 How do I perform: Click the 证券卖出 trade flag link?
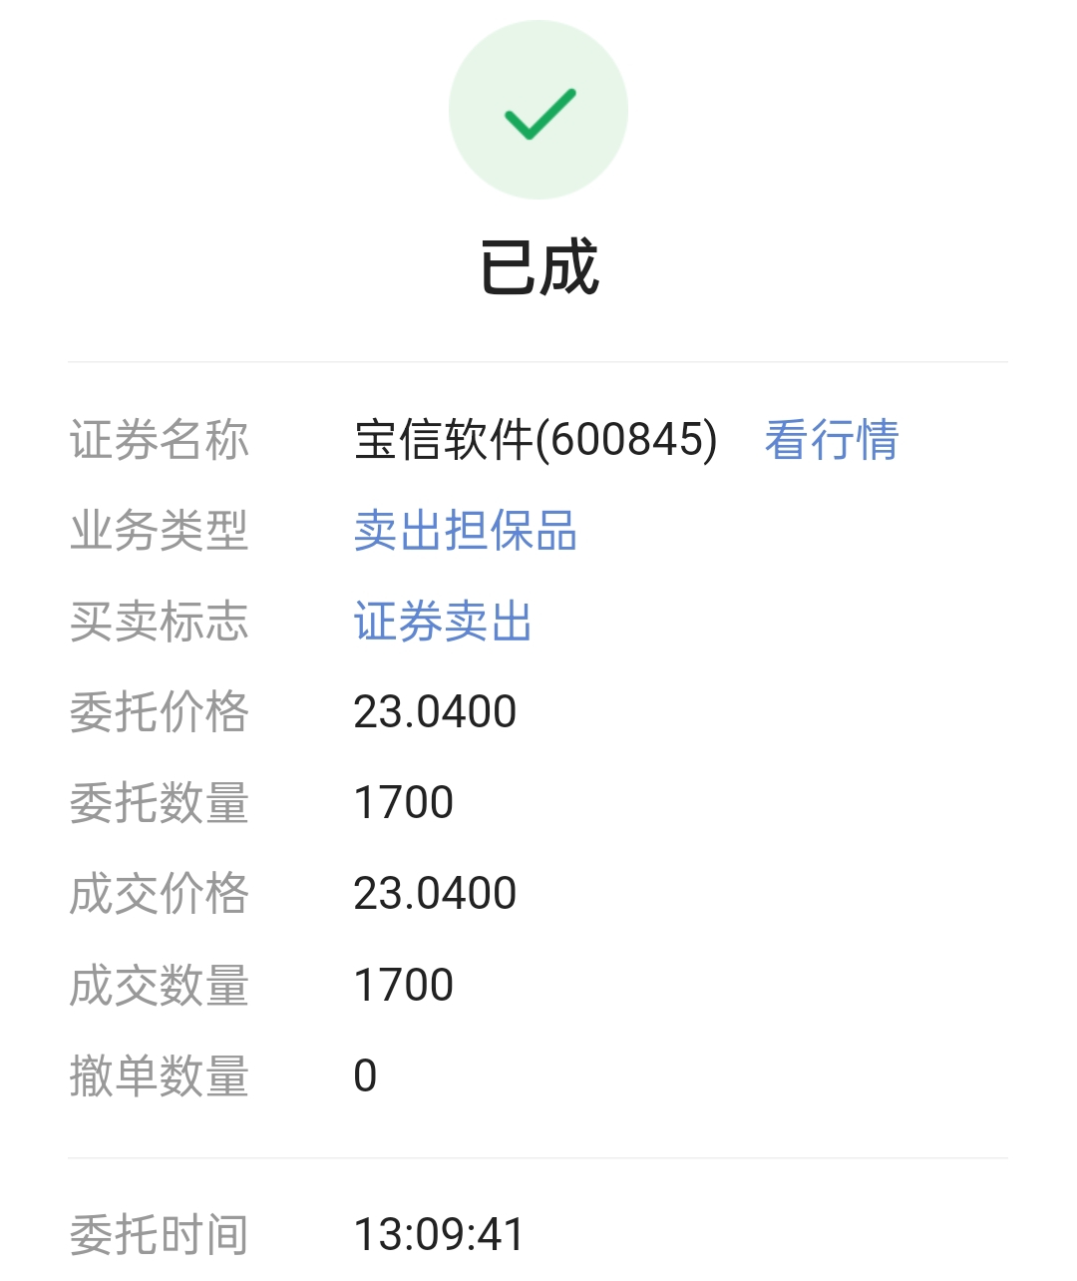pyautogui.click(x=443, y=622)
